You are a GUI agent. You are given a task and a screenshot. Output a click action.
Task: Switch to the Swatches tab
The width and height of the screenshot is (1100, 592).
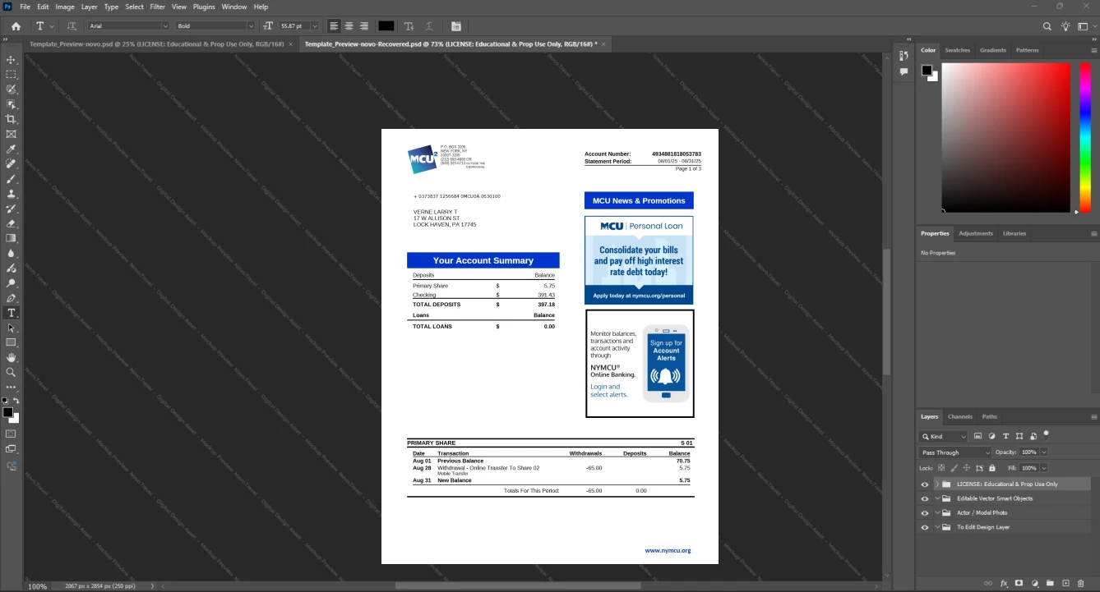(x=957, y=50)
